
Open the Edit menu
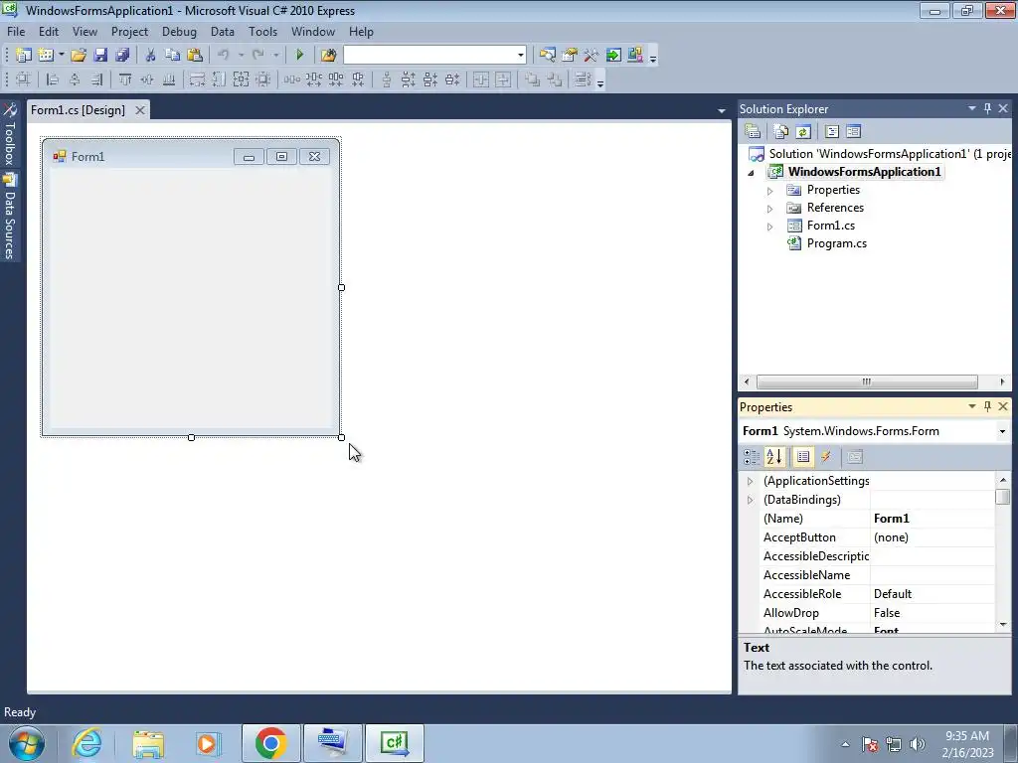tap(49, 31)
